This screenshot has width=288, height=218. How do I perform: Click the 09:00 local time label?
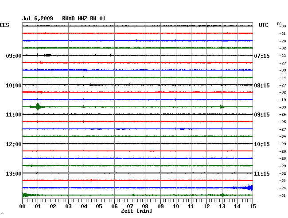pyautogui.click(x=14, y=56)
